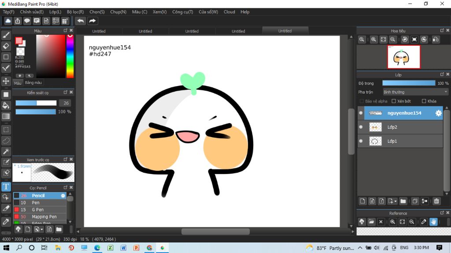451x253 pixels.
Task: Hide the nguyenhue154 layer
Action: (361, 113)
